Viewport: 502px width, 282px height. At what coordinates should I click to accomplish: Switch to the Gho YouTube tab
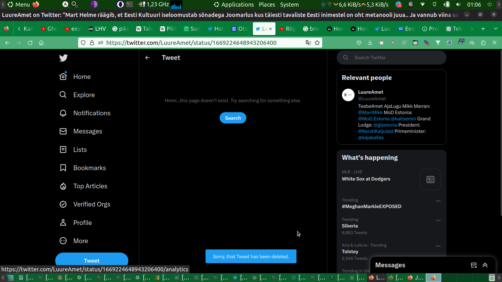point(50,29)
